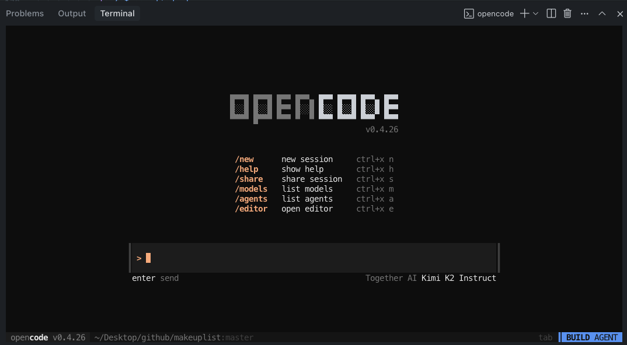Click the opencode terminal shell icon

point(469,13)
